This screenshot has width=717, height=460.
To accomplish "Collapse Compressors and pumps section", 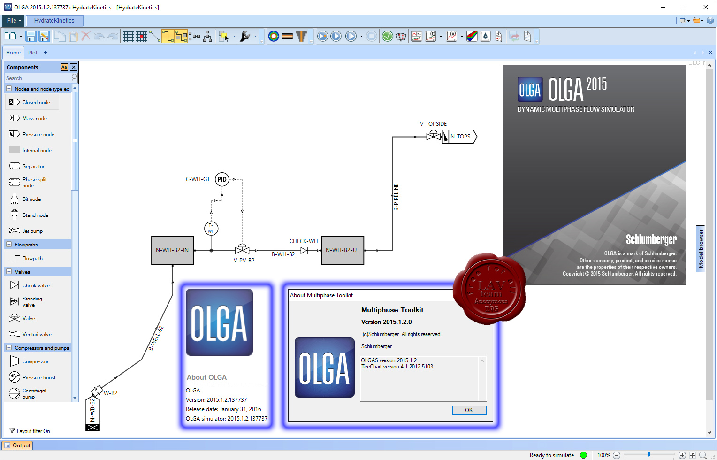I will pos(9,347).
